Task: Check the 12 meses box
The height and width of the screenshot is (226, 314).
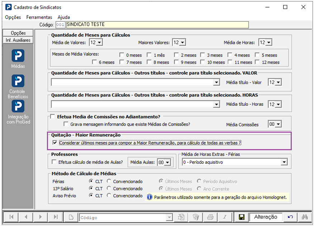Action: point(257,62)
